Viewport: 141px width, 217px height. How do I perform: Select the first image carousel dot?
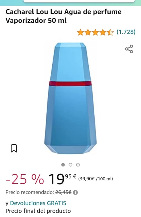[63, 165]
